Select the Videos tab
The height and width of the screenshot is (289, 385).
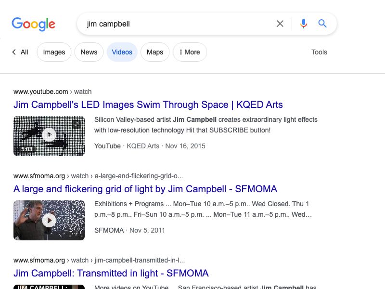click(122, 52)
